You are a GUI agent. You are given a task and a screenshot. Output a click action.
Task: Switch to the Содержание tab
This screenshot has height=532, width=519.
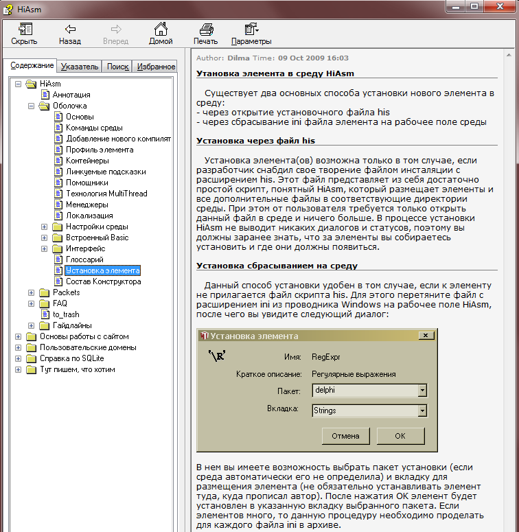[32, 65]
